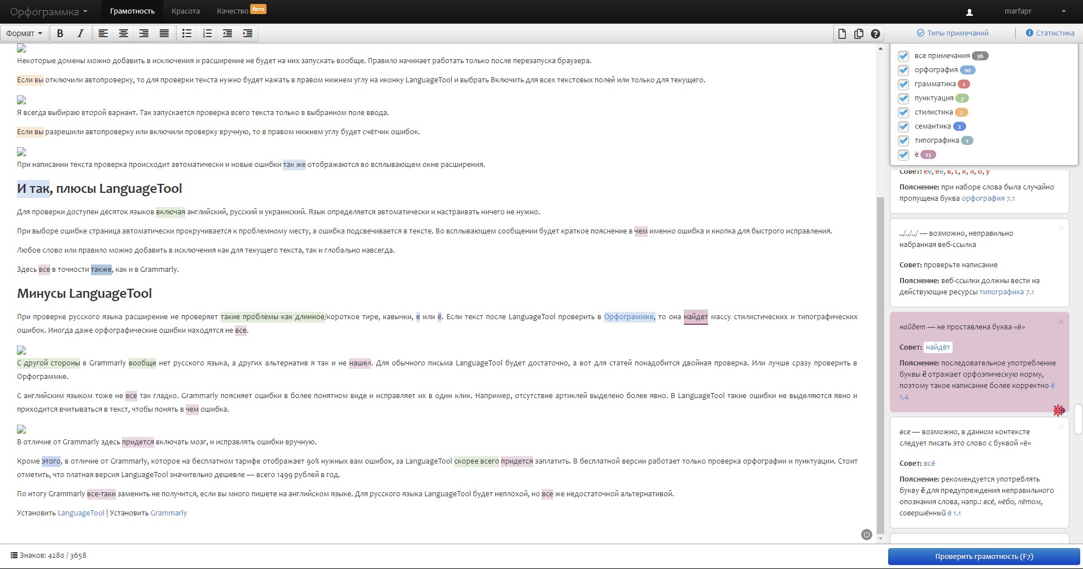Open the help question-mark icon
The height and width of the screenshot is (569, 1083).
[875, 34]
